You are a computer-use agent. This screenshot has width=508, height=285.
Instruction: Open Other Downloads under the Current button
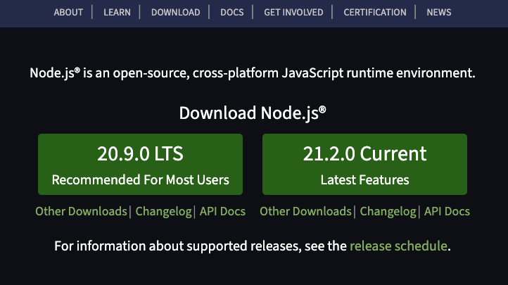pos(305,212)
